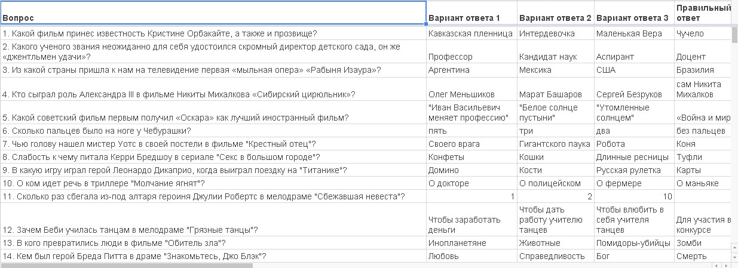Click the 'Помидоры-убийцы' cell
Image resolution: width=738 pixels, height=268 pixels.
click(x=634, y=243)
